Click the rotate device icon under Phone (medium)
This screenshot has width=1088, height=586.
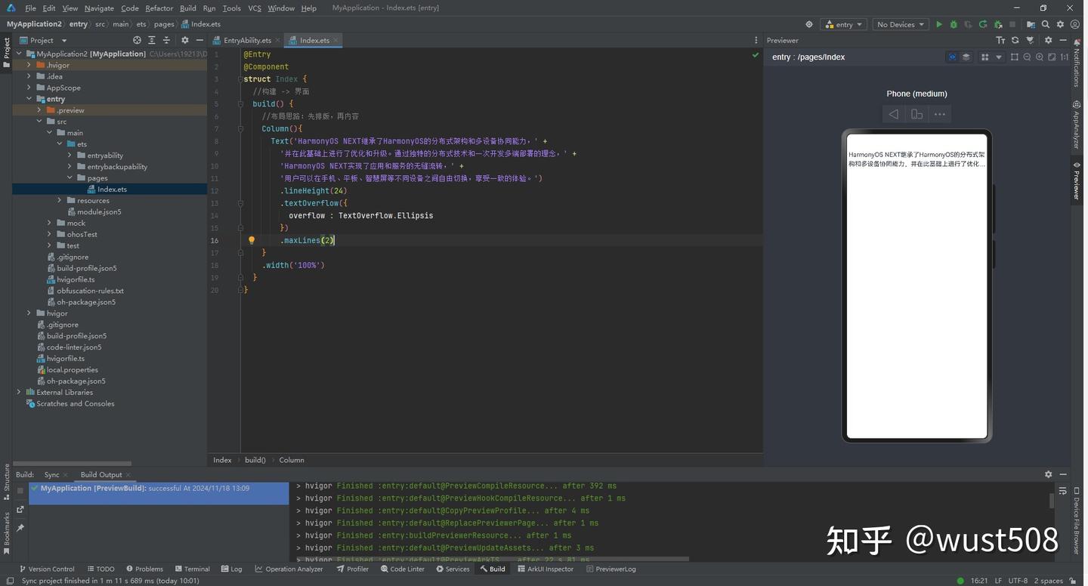pyautogui.click(x=916, y=114)
